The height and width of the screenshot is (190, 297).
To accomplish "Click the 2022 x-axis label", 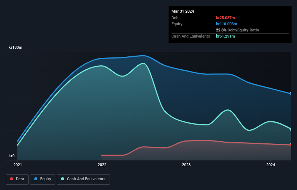I will (102, 165).
